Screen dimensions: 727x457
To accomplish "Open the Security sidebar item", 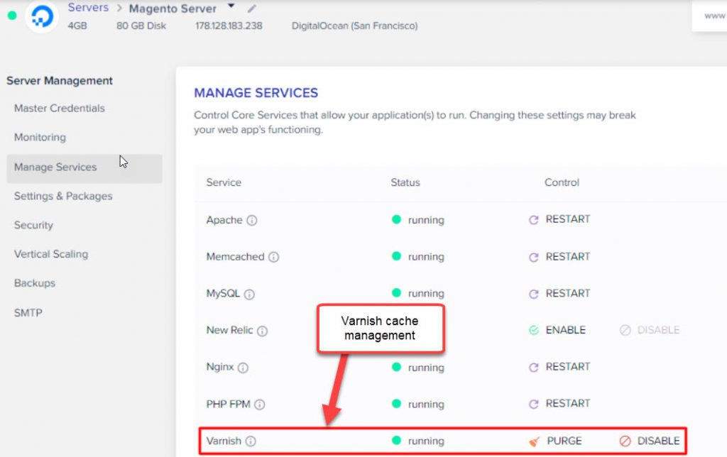I will pos(33,225).
